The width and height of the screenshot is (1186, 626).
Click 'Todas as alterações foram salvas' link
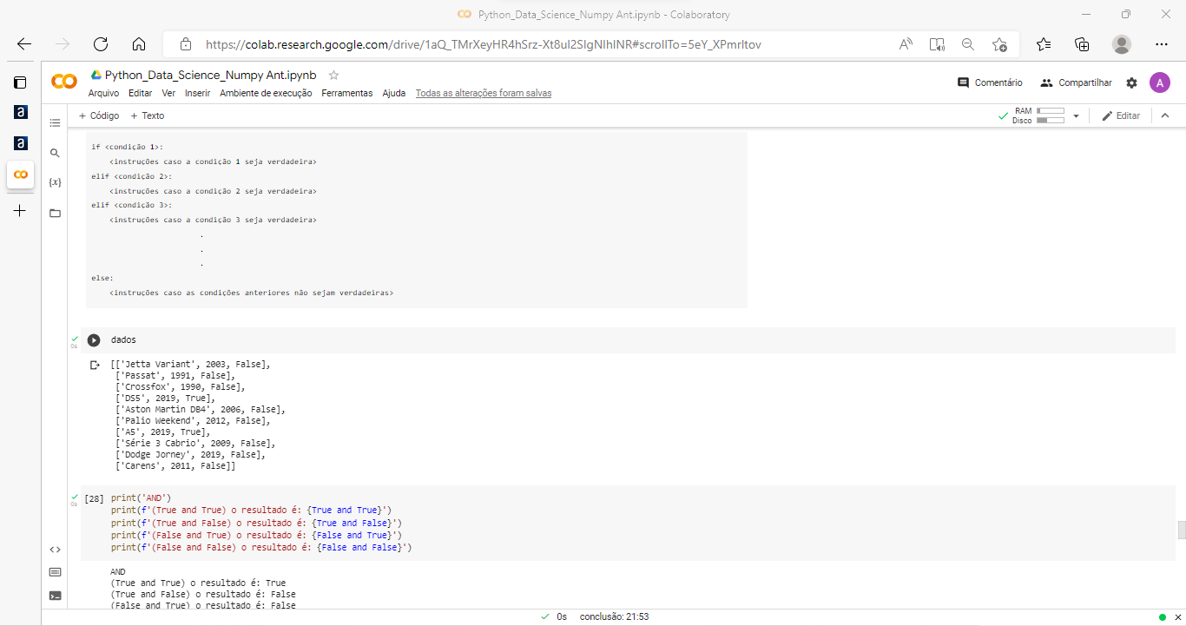point(484,93)
